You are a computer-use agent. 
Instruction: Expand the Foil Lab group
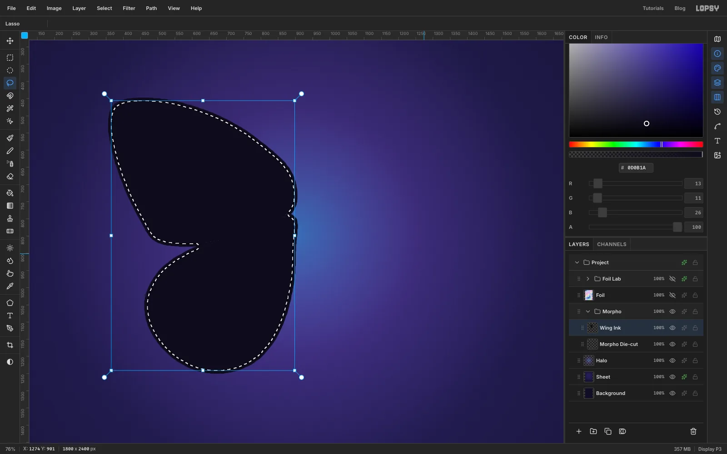click(588, 279)
